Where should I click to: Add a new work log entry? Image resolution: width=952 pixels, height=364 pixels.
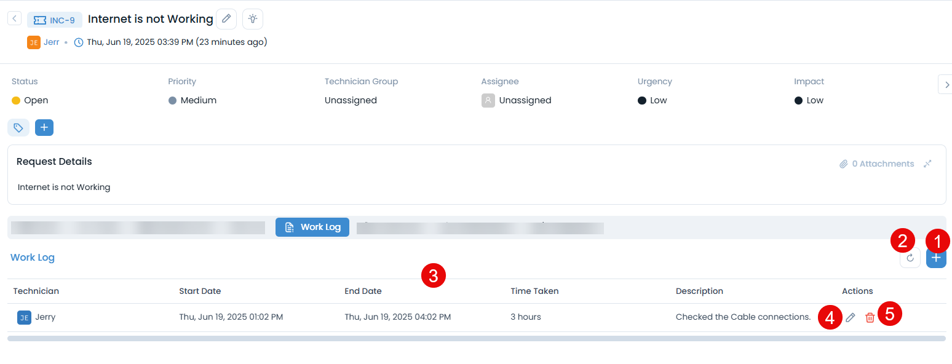point(936,258)
